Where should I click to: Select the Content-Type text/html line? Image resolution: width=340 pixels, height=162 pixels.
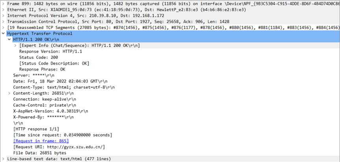click(x=64, y=87)
